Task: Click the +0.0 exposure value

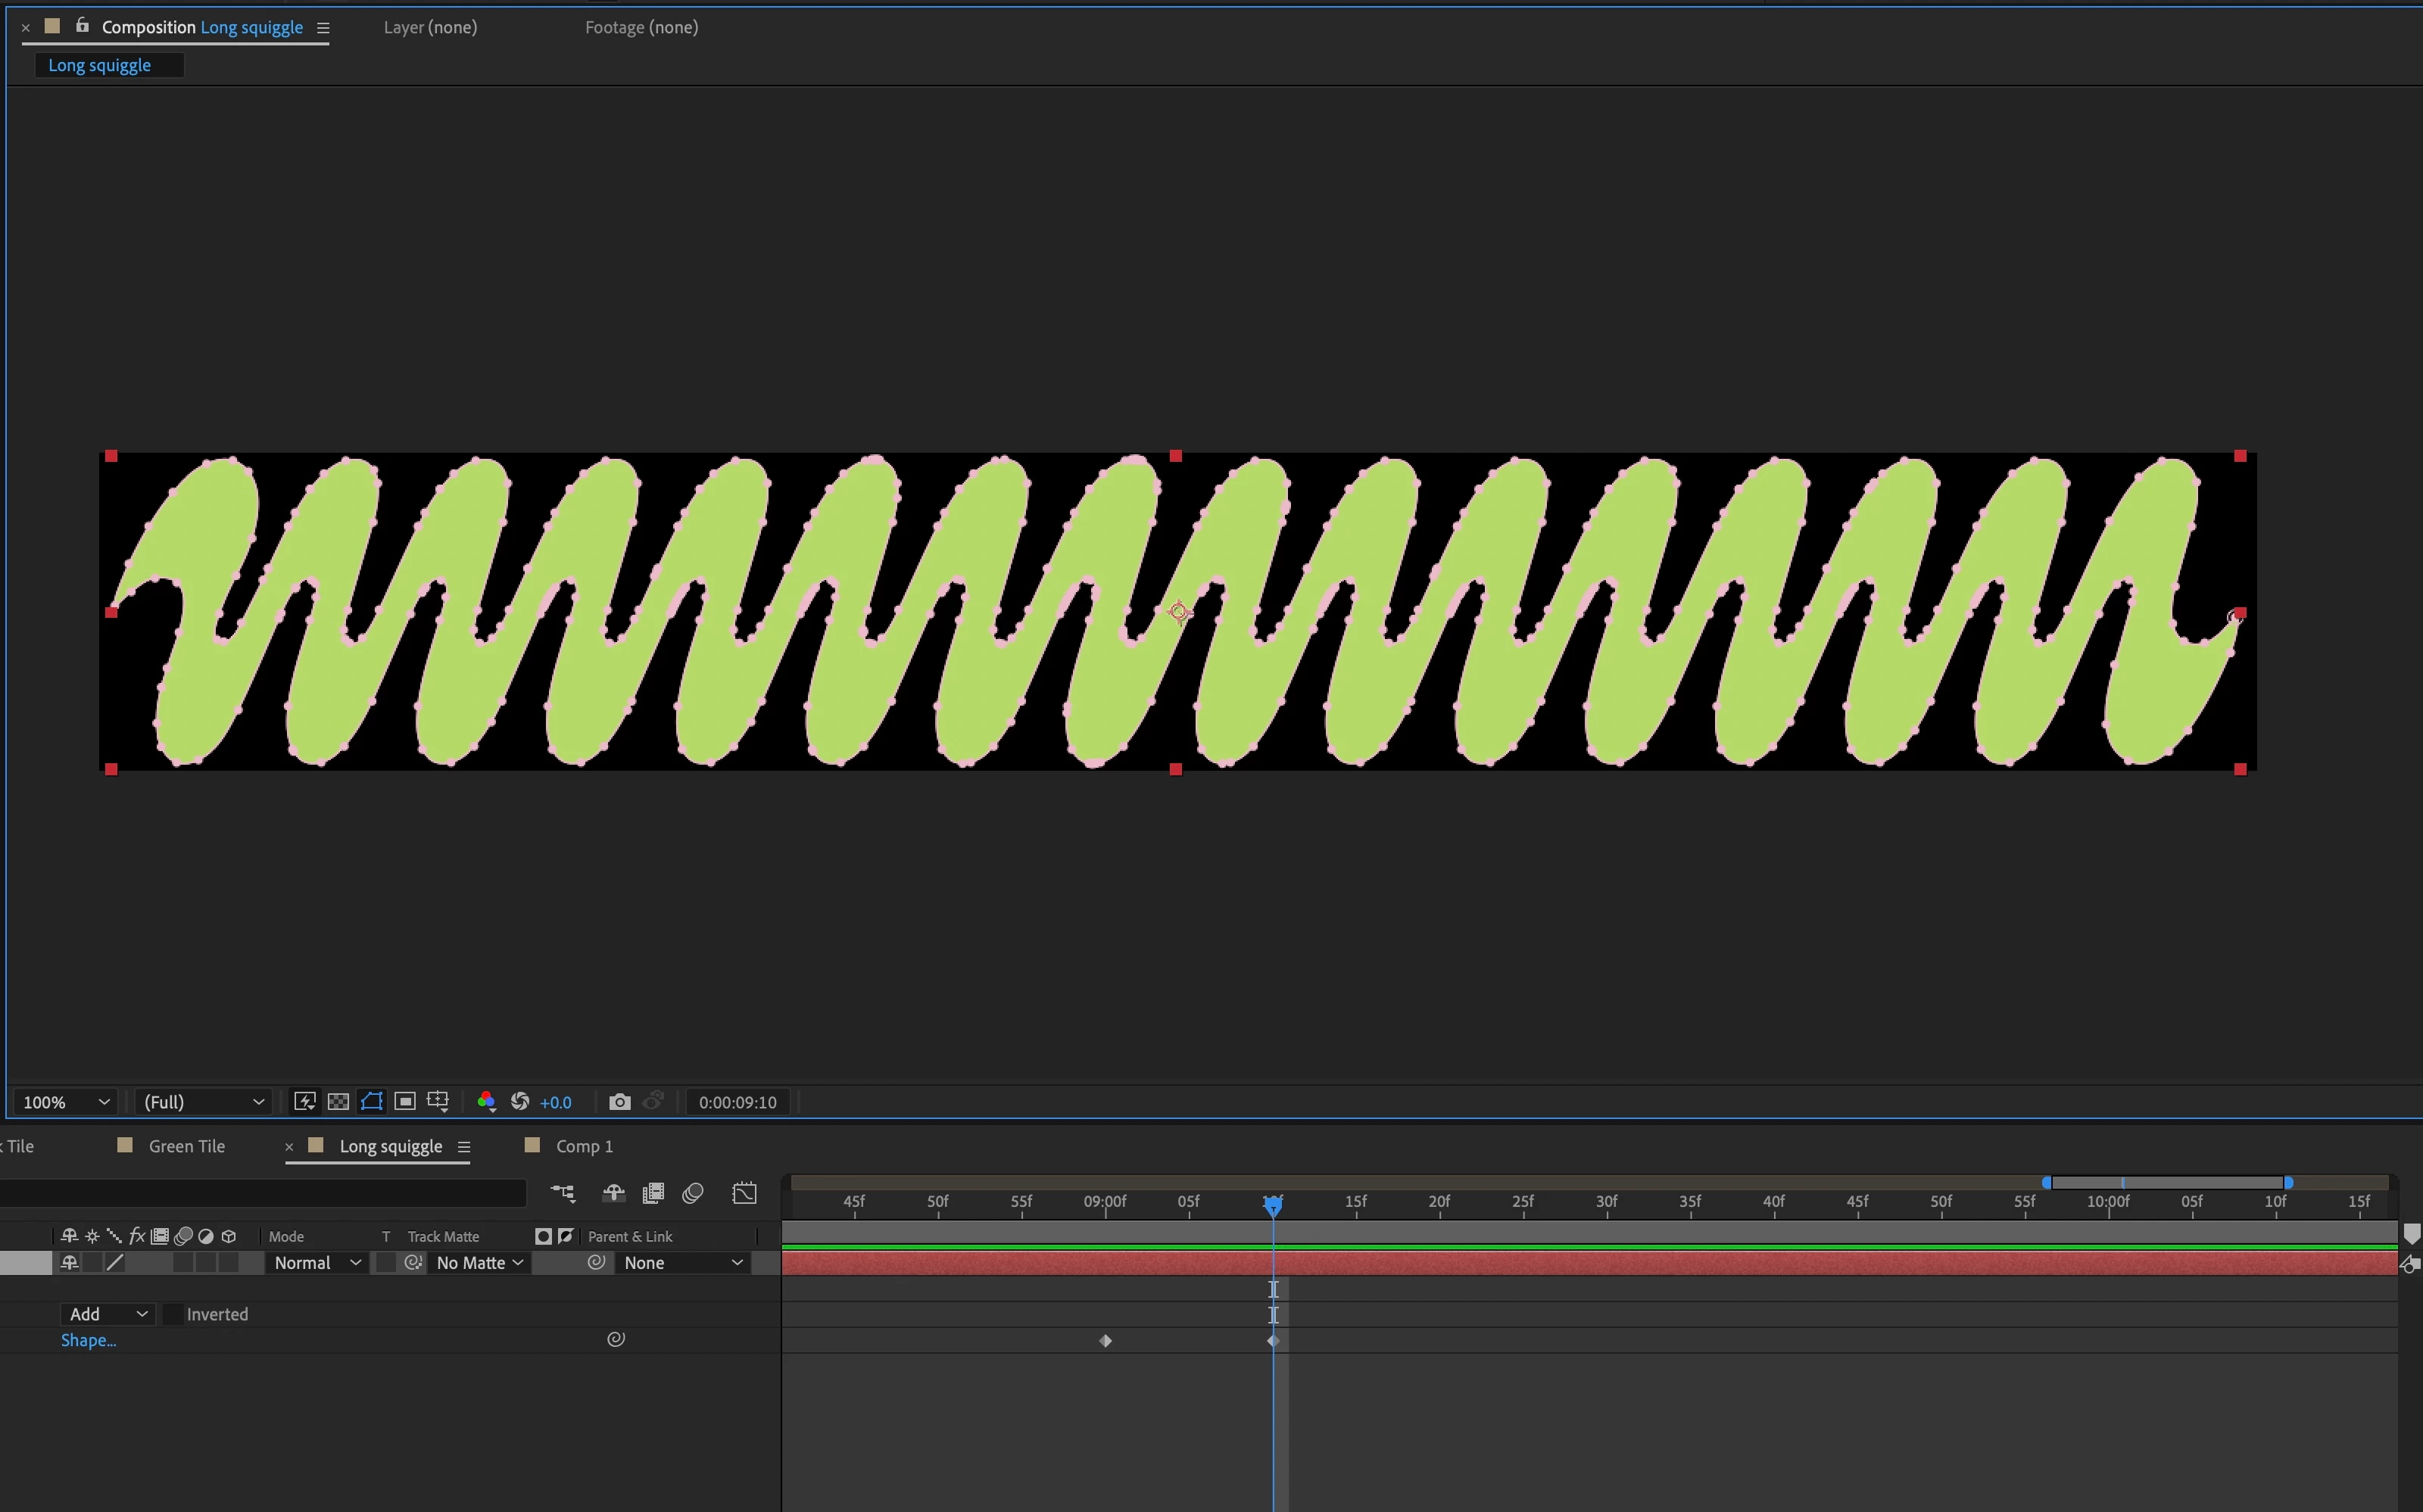Action: tap(555, 1102)
